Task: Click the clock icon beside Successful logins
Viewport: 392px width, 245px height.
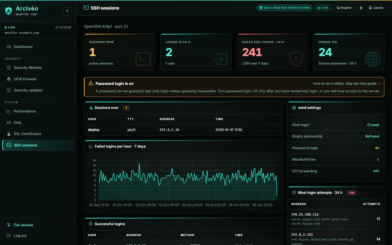Action: [91, 224]
